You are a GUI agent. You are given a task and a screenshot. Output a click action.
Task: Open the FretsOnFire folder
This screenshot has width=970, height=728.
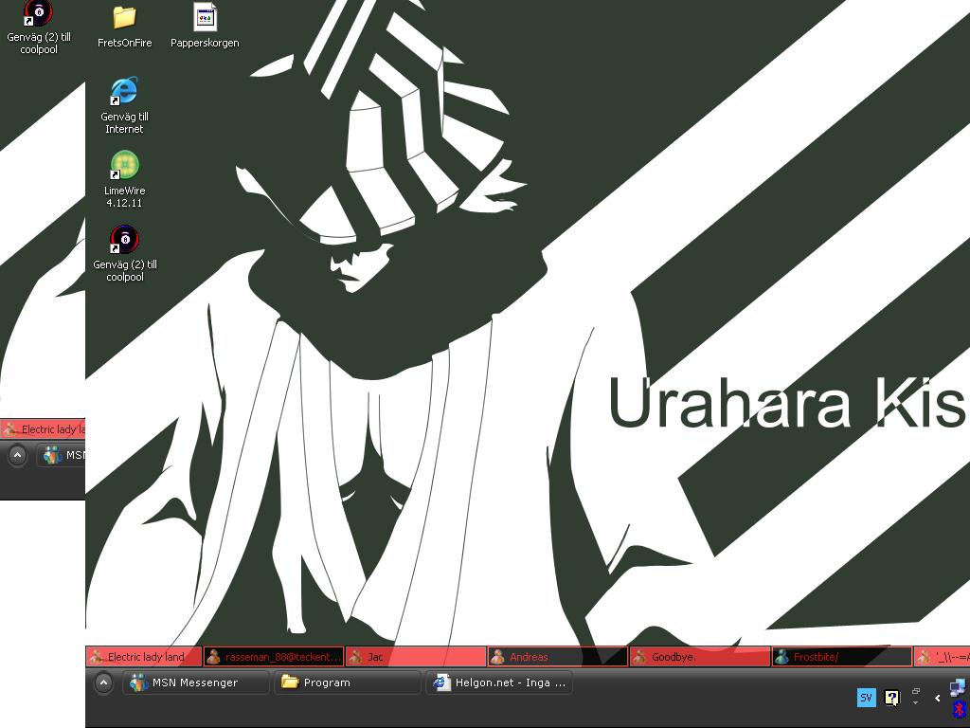[124, 27]
